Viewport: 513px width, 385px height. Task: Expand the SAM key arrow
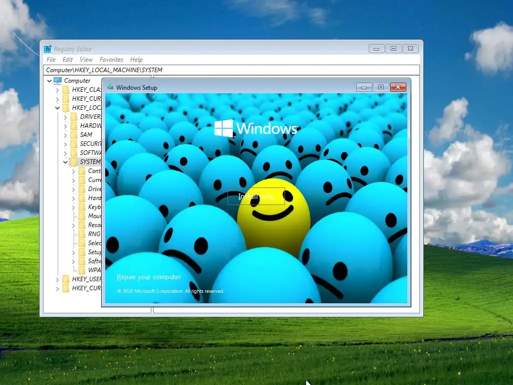(65, 135)
